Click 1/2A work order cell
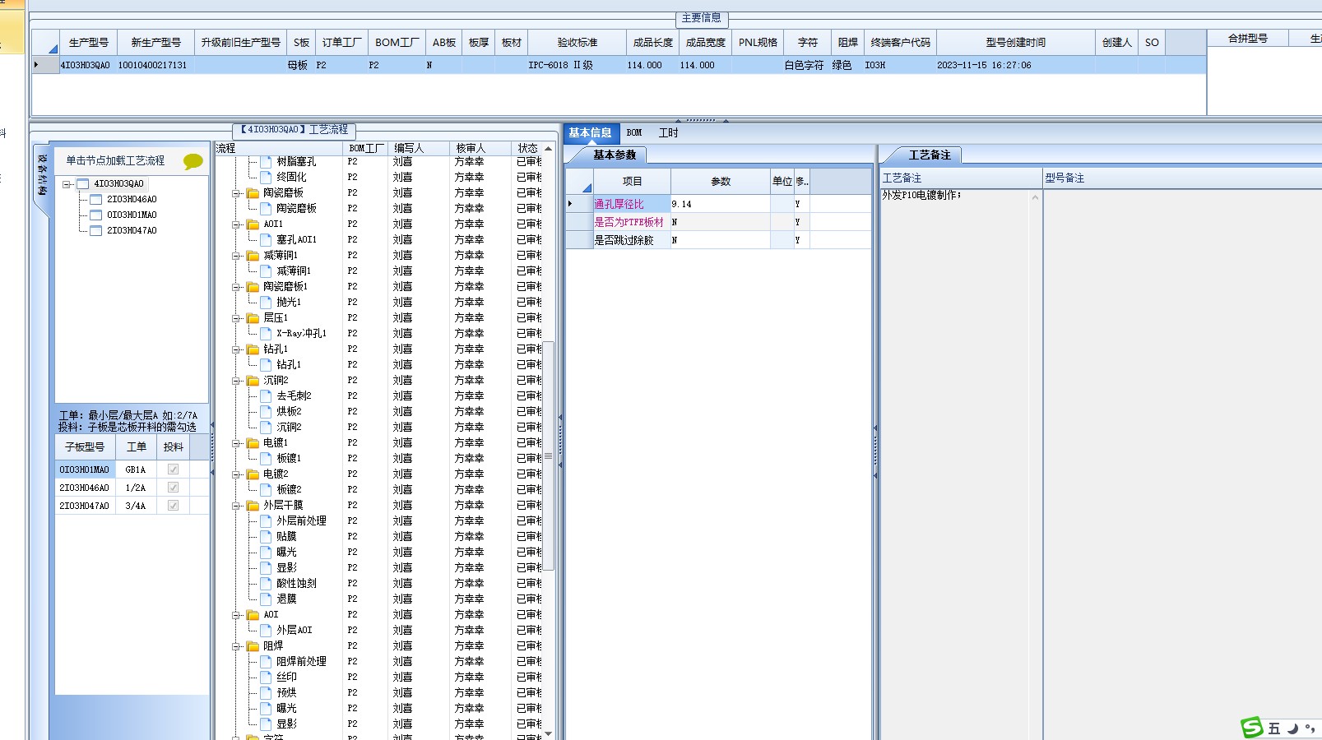The image size is (1322, 740). pyautogui.click(x=136, y=488)
